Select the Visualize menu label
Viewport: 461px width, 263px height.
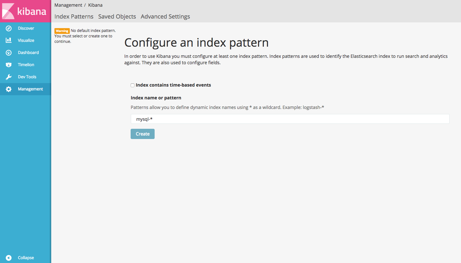pyautogui.click(x=26, y=41)
